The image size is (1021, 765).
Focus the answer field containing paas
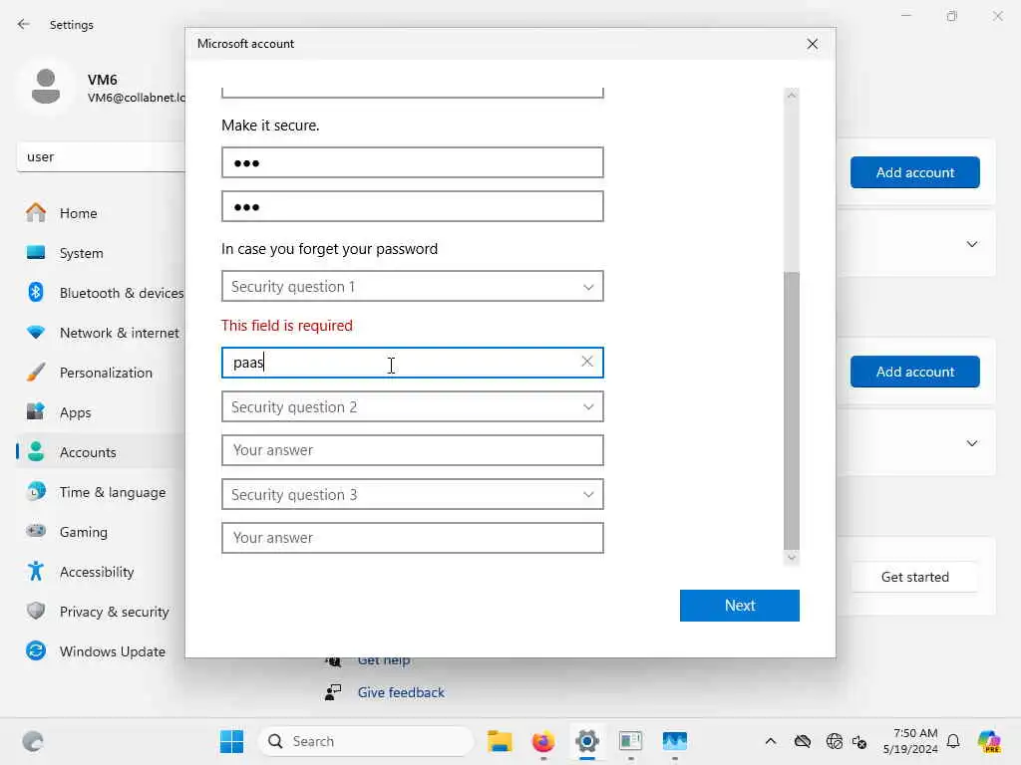412,363
